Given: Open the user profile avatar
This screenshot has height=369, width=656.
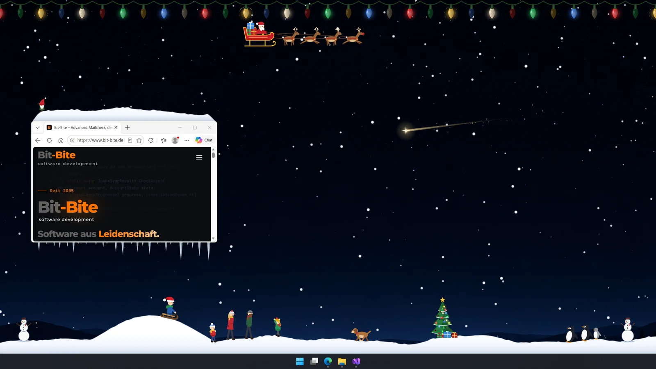Looking at the screenshot, I should 175,140.
